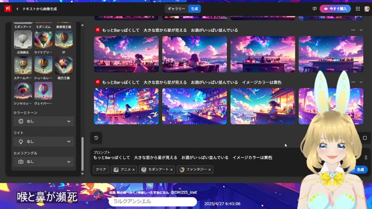Open more options for the first prompt row
Viewport: 372px width, 209px height.
point(353,30)
